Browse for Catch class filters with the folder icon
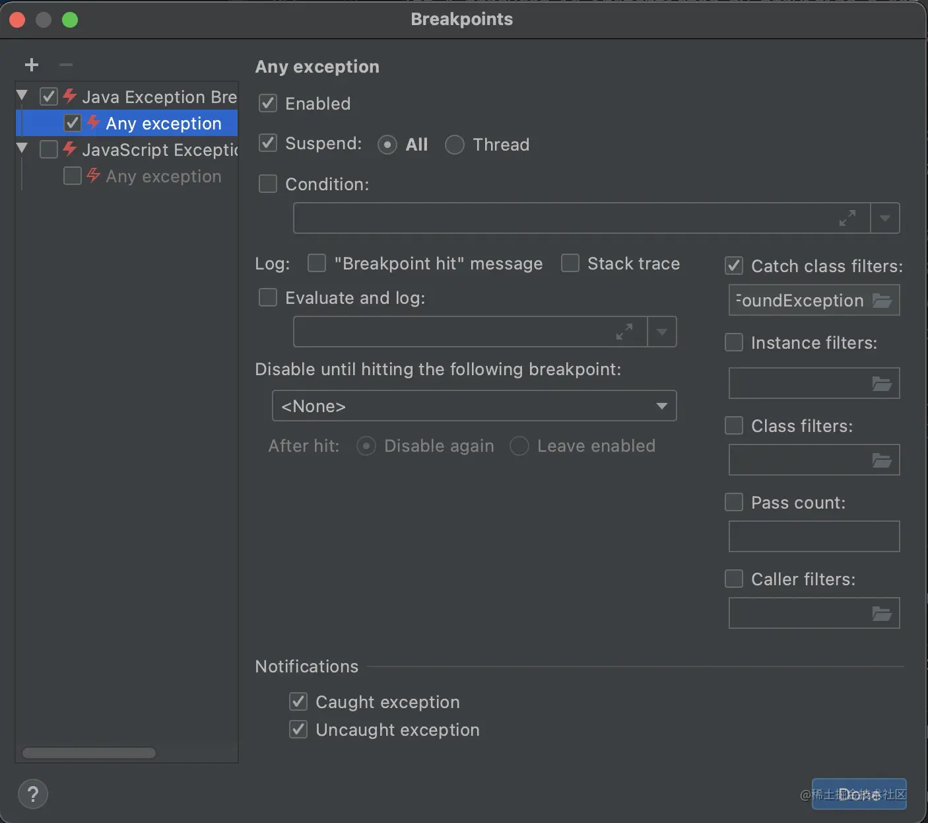The width and height of the screenshot is (928, 823). [882, 301]
